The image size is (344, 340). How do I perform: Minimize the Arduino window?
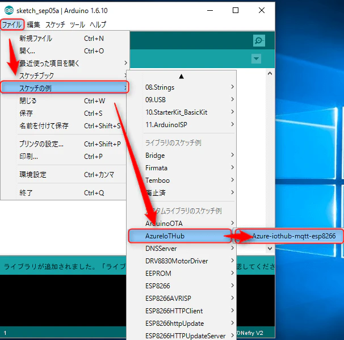click(210, 10)
